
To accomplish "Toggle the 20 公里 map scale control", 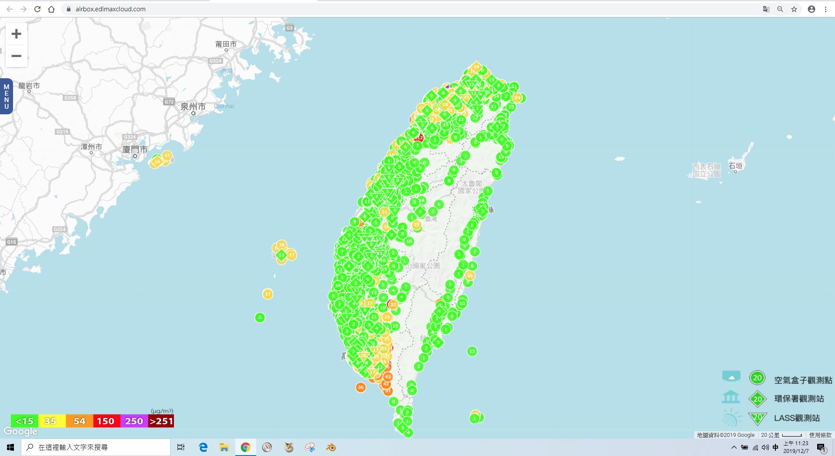I will (782, 435).
